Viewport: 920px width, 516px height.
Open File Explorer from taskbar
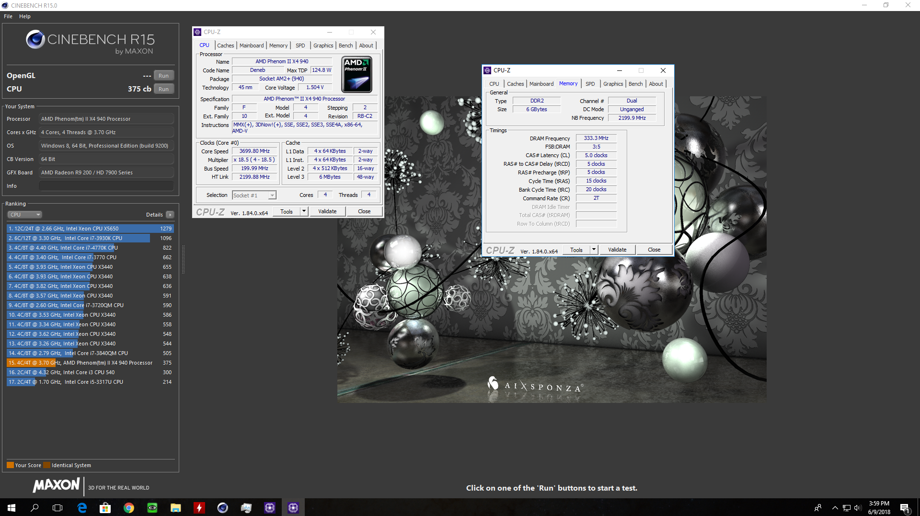176,507
